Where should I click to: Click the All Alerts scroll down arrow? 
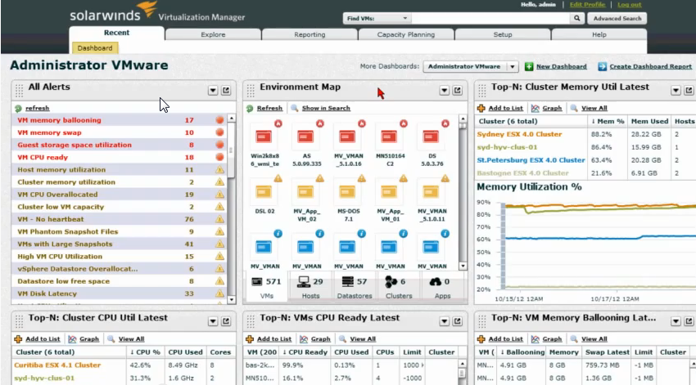pyautogui.click(x=231, y=300)
